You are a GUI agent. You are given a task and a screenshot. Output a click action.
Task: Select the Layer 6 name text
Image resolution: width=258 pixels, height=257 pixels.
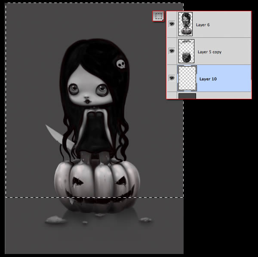[x=203, y=25]
